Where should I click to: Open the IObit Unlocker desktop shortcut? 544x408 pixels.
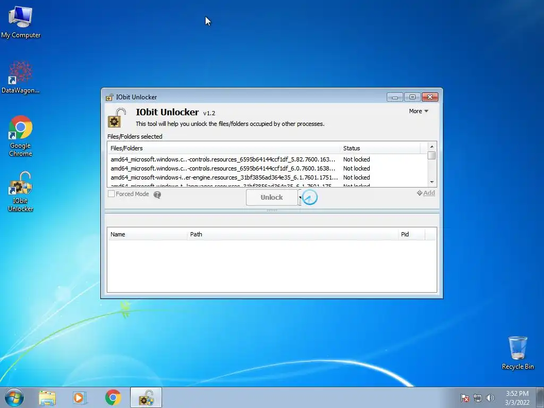[x=21, y=191]
